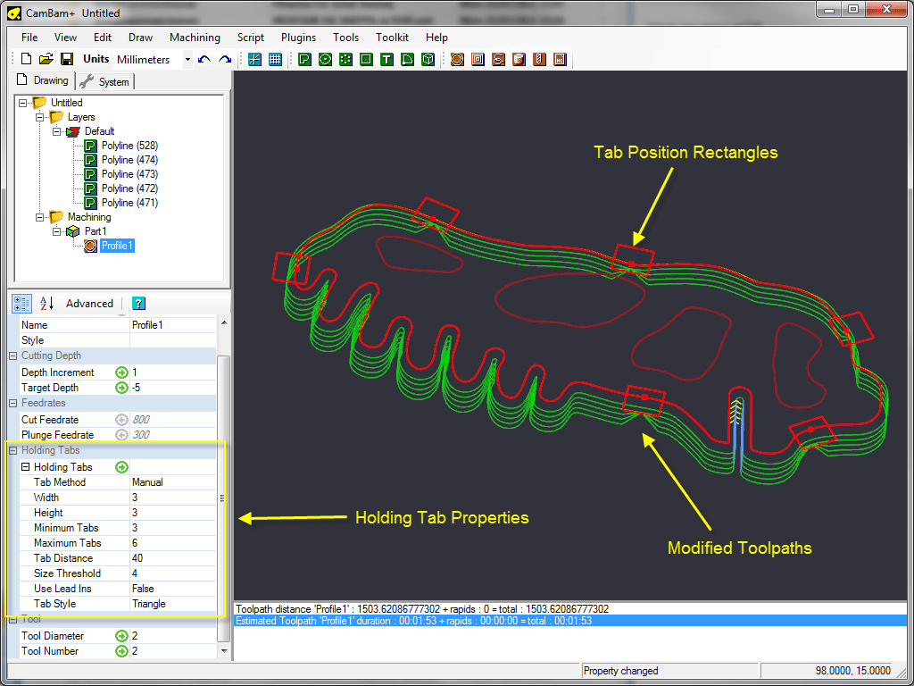Click the Save file toolbar icon

tap(67, 60)
